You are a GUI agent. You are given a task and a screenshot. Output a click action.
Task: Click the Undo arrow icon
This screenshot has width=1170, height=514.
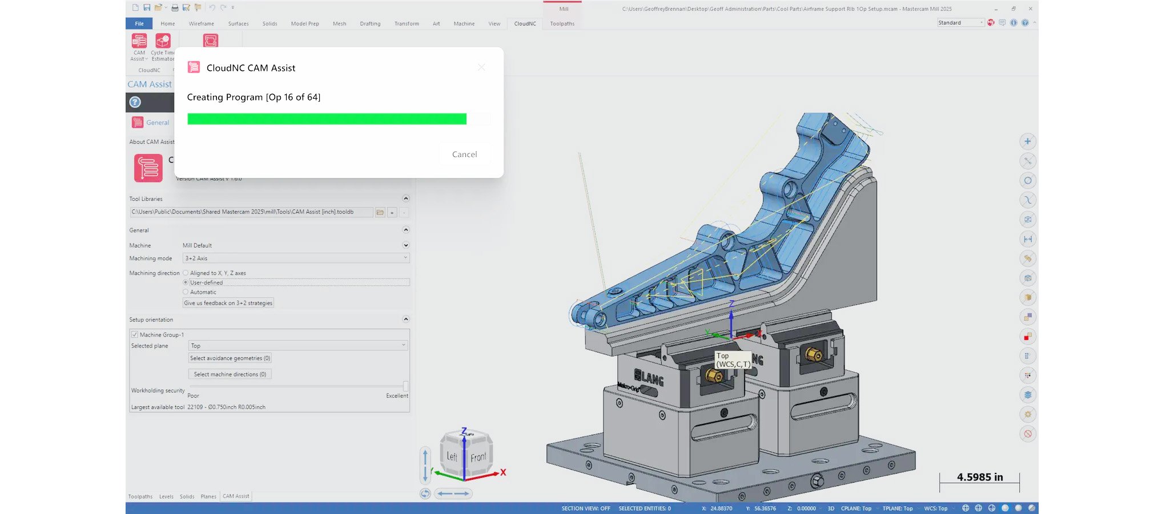(x=212, y=7)
